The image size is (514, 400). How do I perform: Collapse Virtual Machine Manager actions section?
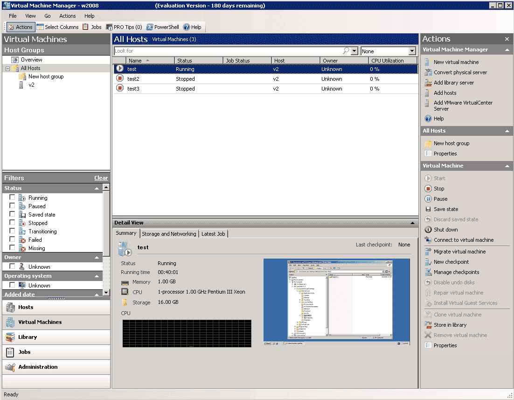click(x=507, y=49)
